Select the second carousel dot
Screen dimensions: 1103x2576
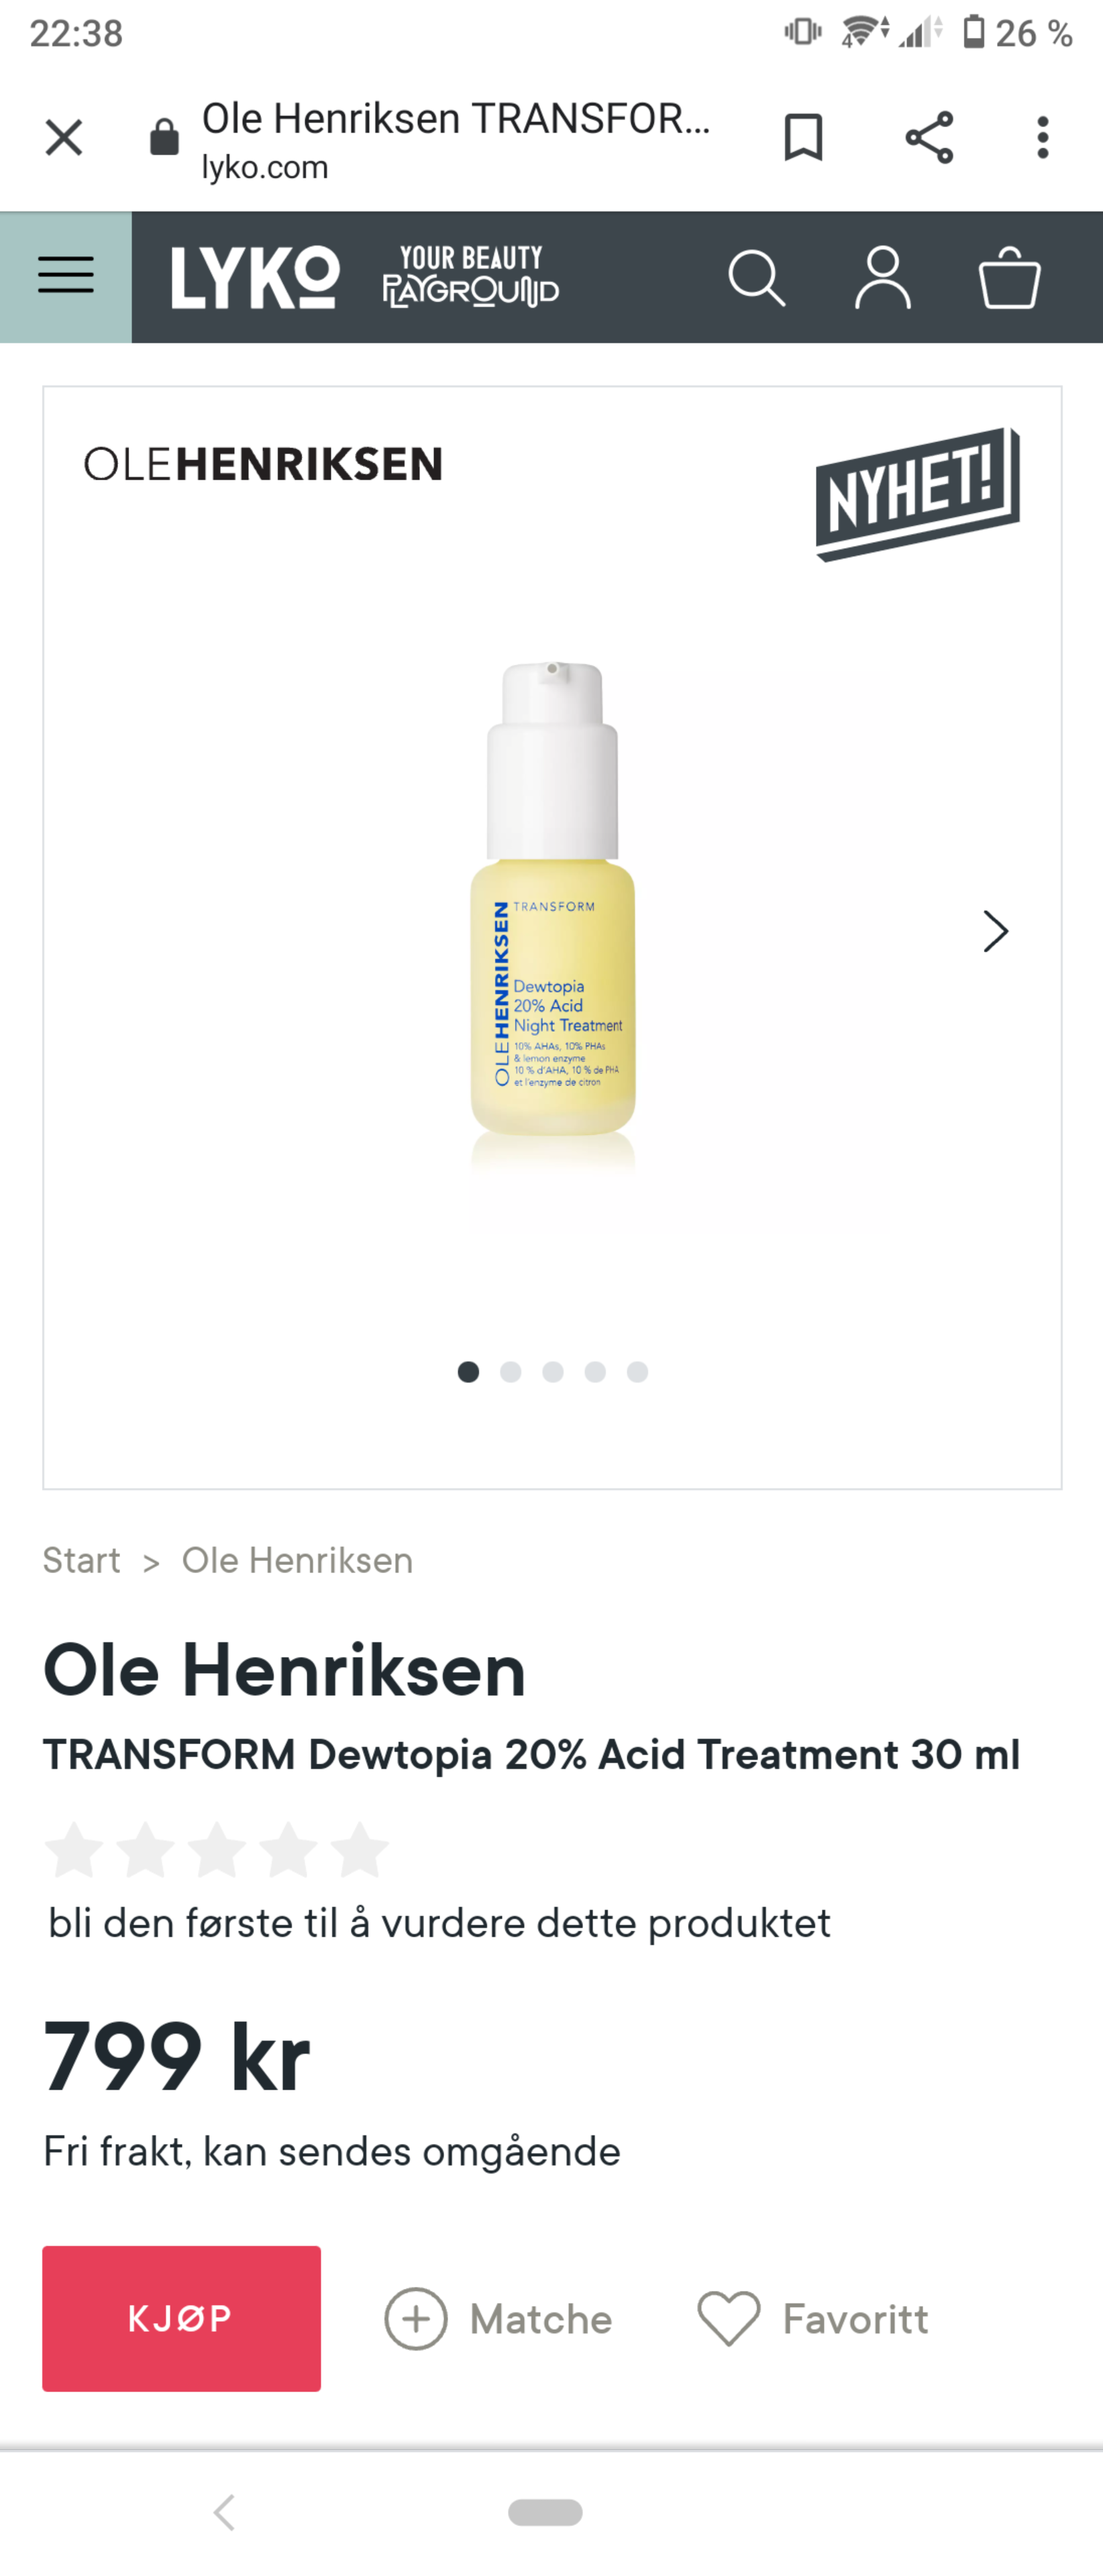click(510, 1372)
